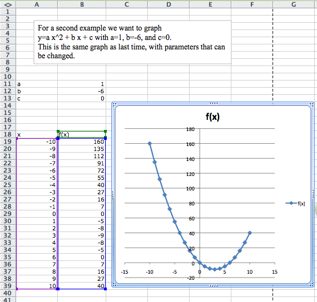Image resolution: width=317 pixels, height=302 pixels.
Task: Click the text box describing the second example
Action: tap(132, 42)
